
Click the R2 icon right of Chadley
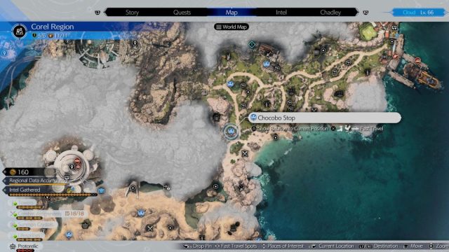(x=366, y=13)
